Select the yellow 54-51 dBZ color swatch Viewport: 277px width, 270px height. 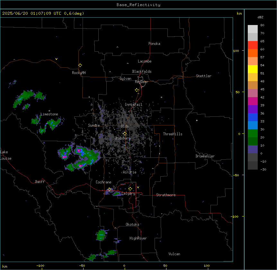[x=253, y=69]
